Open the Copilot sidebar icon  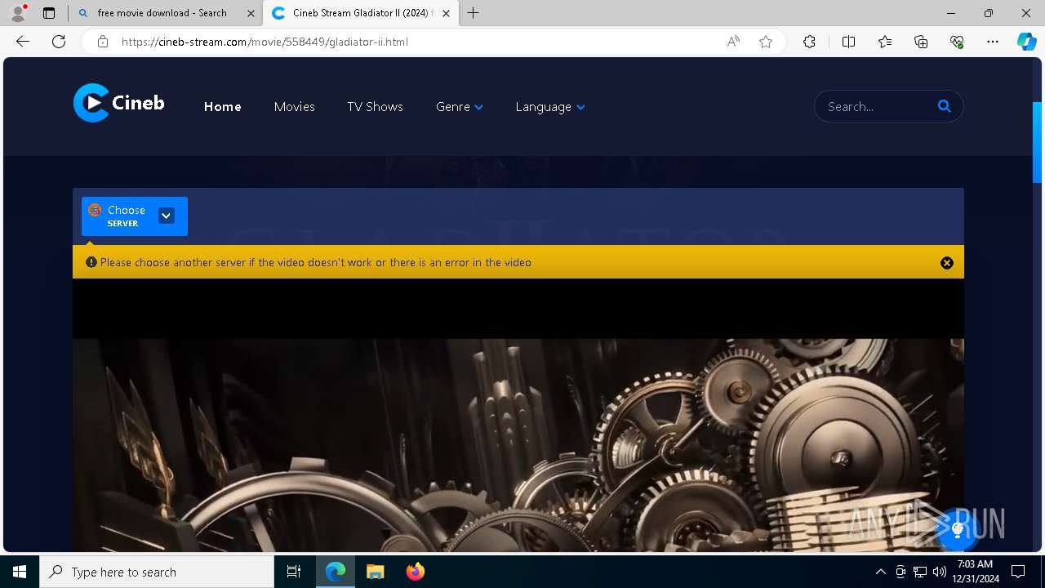1027,42
